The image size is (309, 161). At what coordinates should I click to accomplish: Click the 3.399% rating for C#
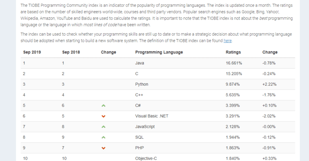point(233,105)
